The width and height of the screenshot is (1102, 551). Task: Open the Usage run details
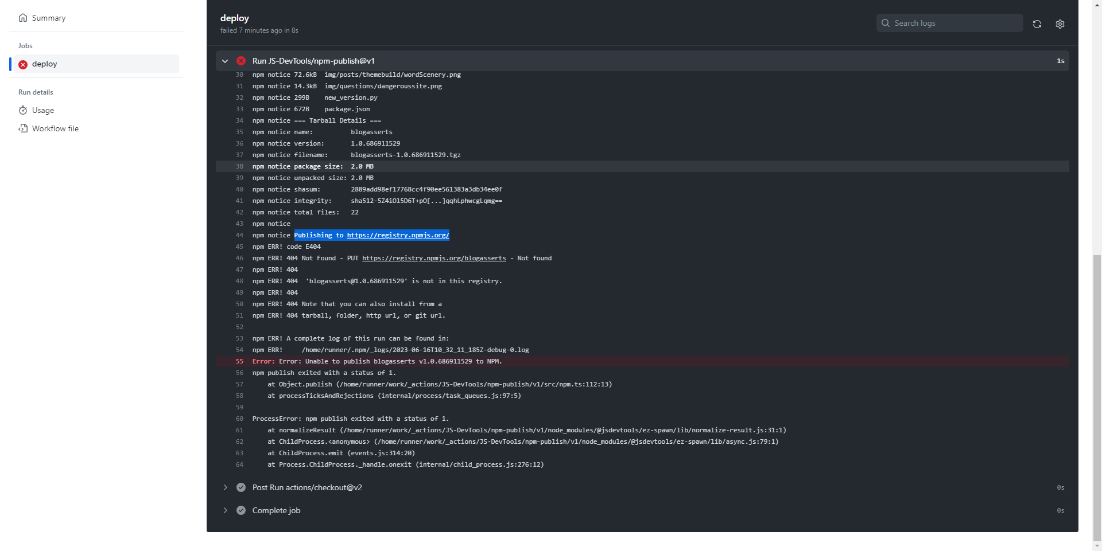tap(43, 110)
